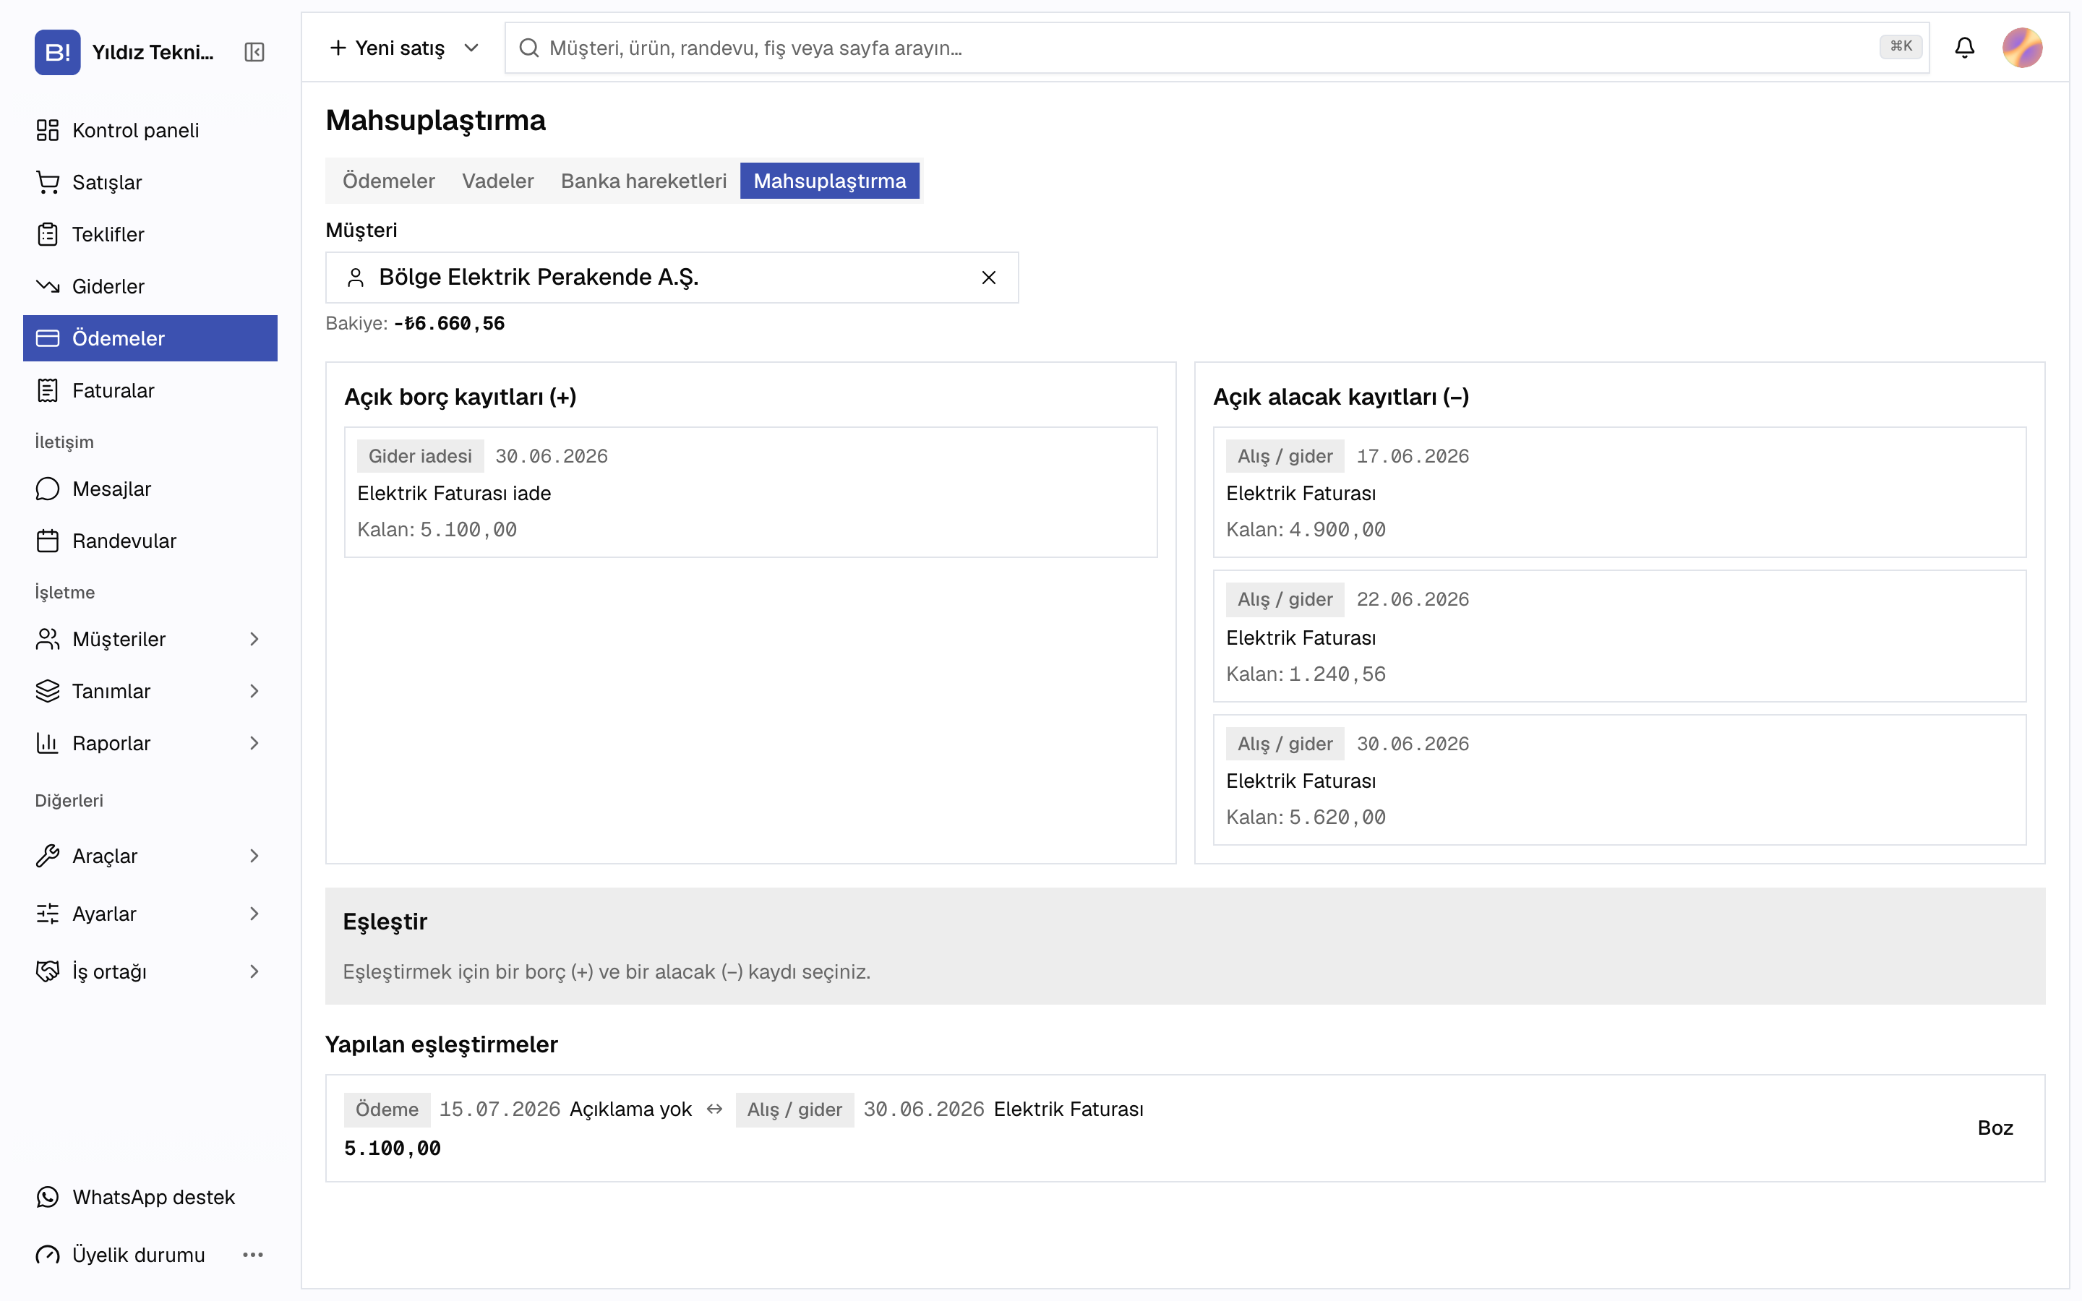This screenshot has height=1301, width=2082.
Task: Click the B! company logo
Action: click(x=57, y=53)
